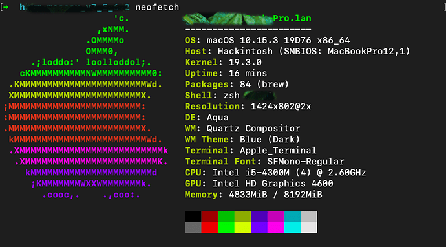Select 'WM Theme: Blue (Dark)' line

242,140
